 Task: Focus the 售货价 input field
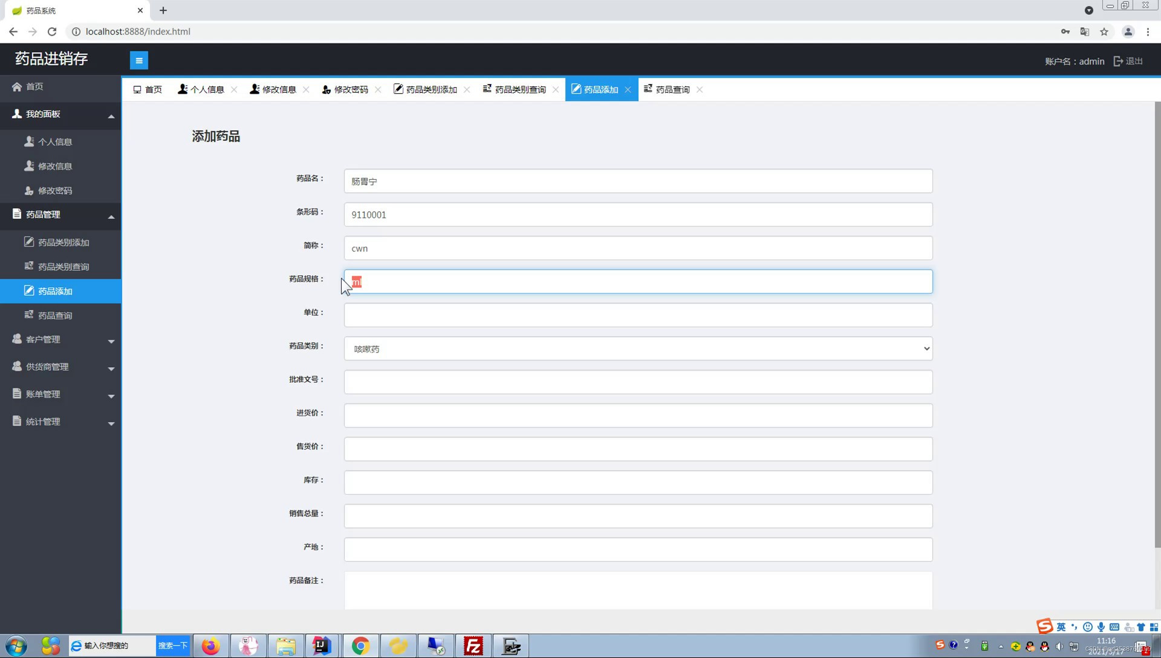tap(638, 449)
